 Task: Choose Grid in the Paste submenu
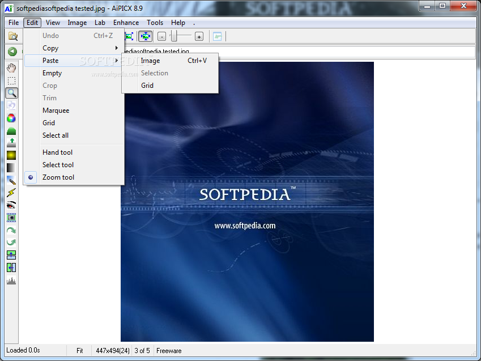tap(170, 86)
